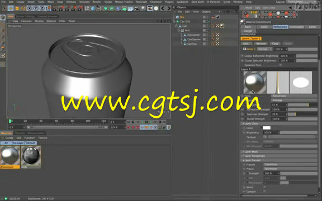Click the make editable cube icon on left sidebar
This screenshot has width=322, height=201.
click(x=3, y=17)
